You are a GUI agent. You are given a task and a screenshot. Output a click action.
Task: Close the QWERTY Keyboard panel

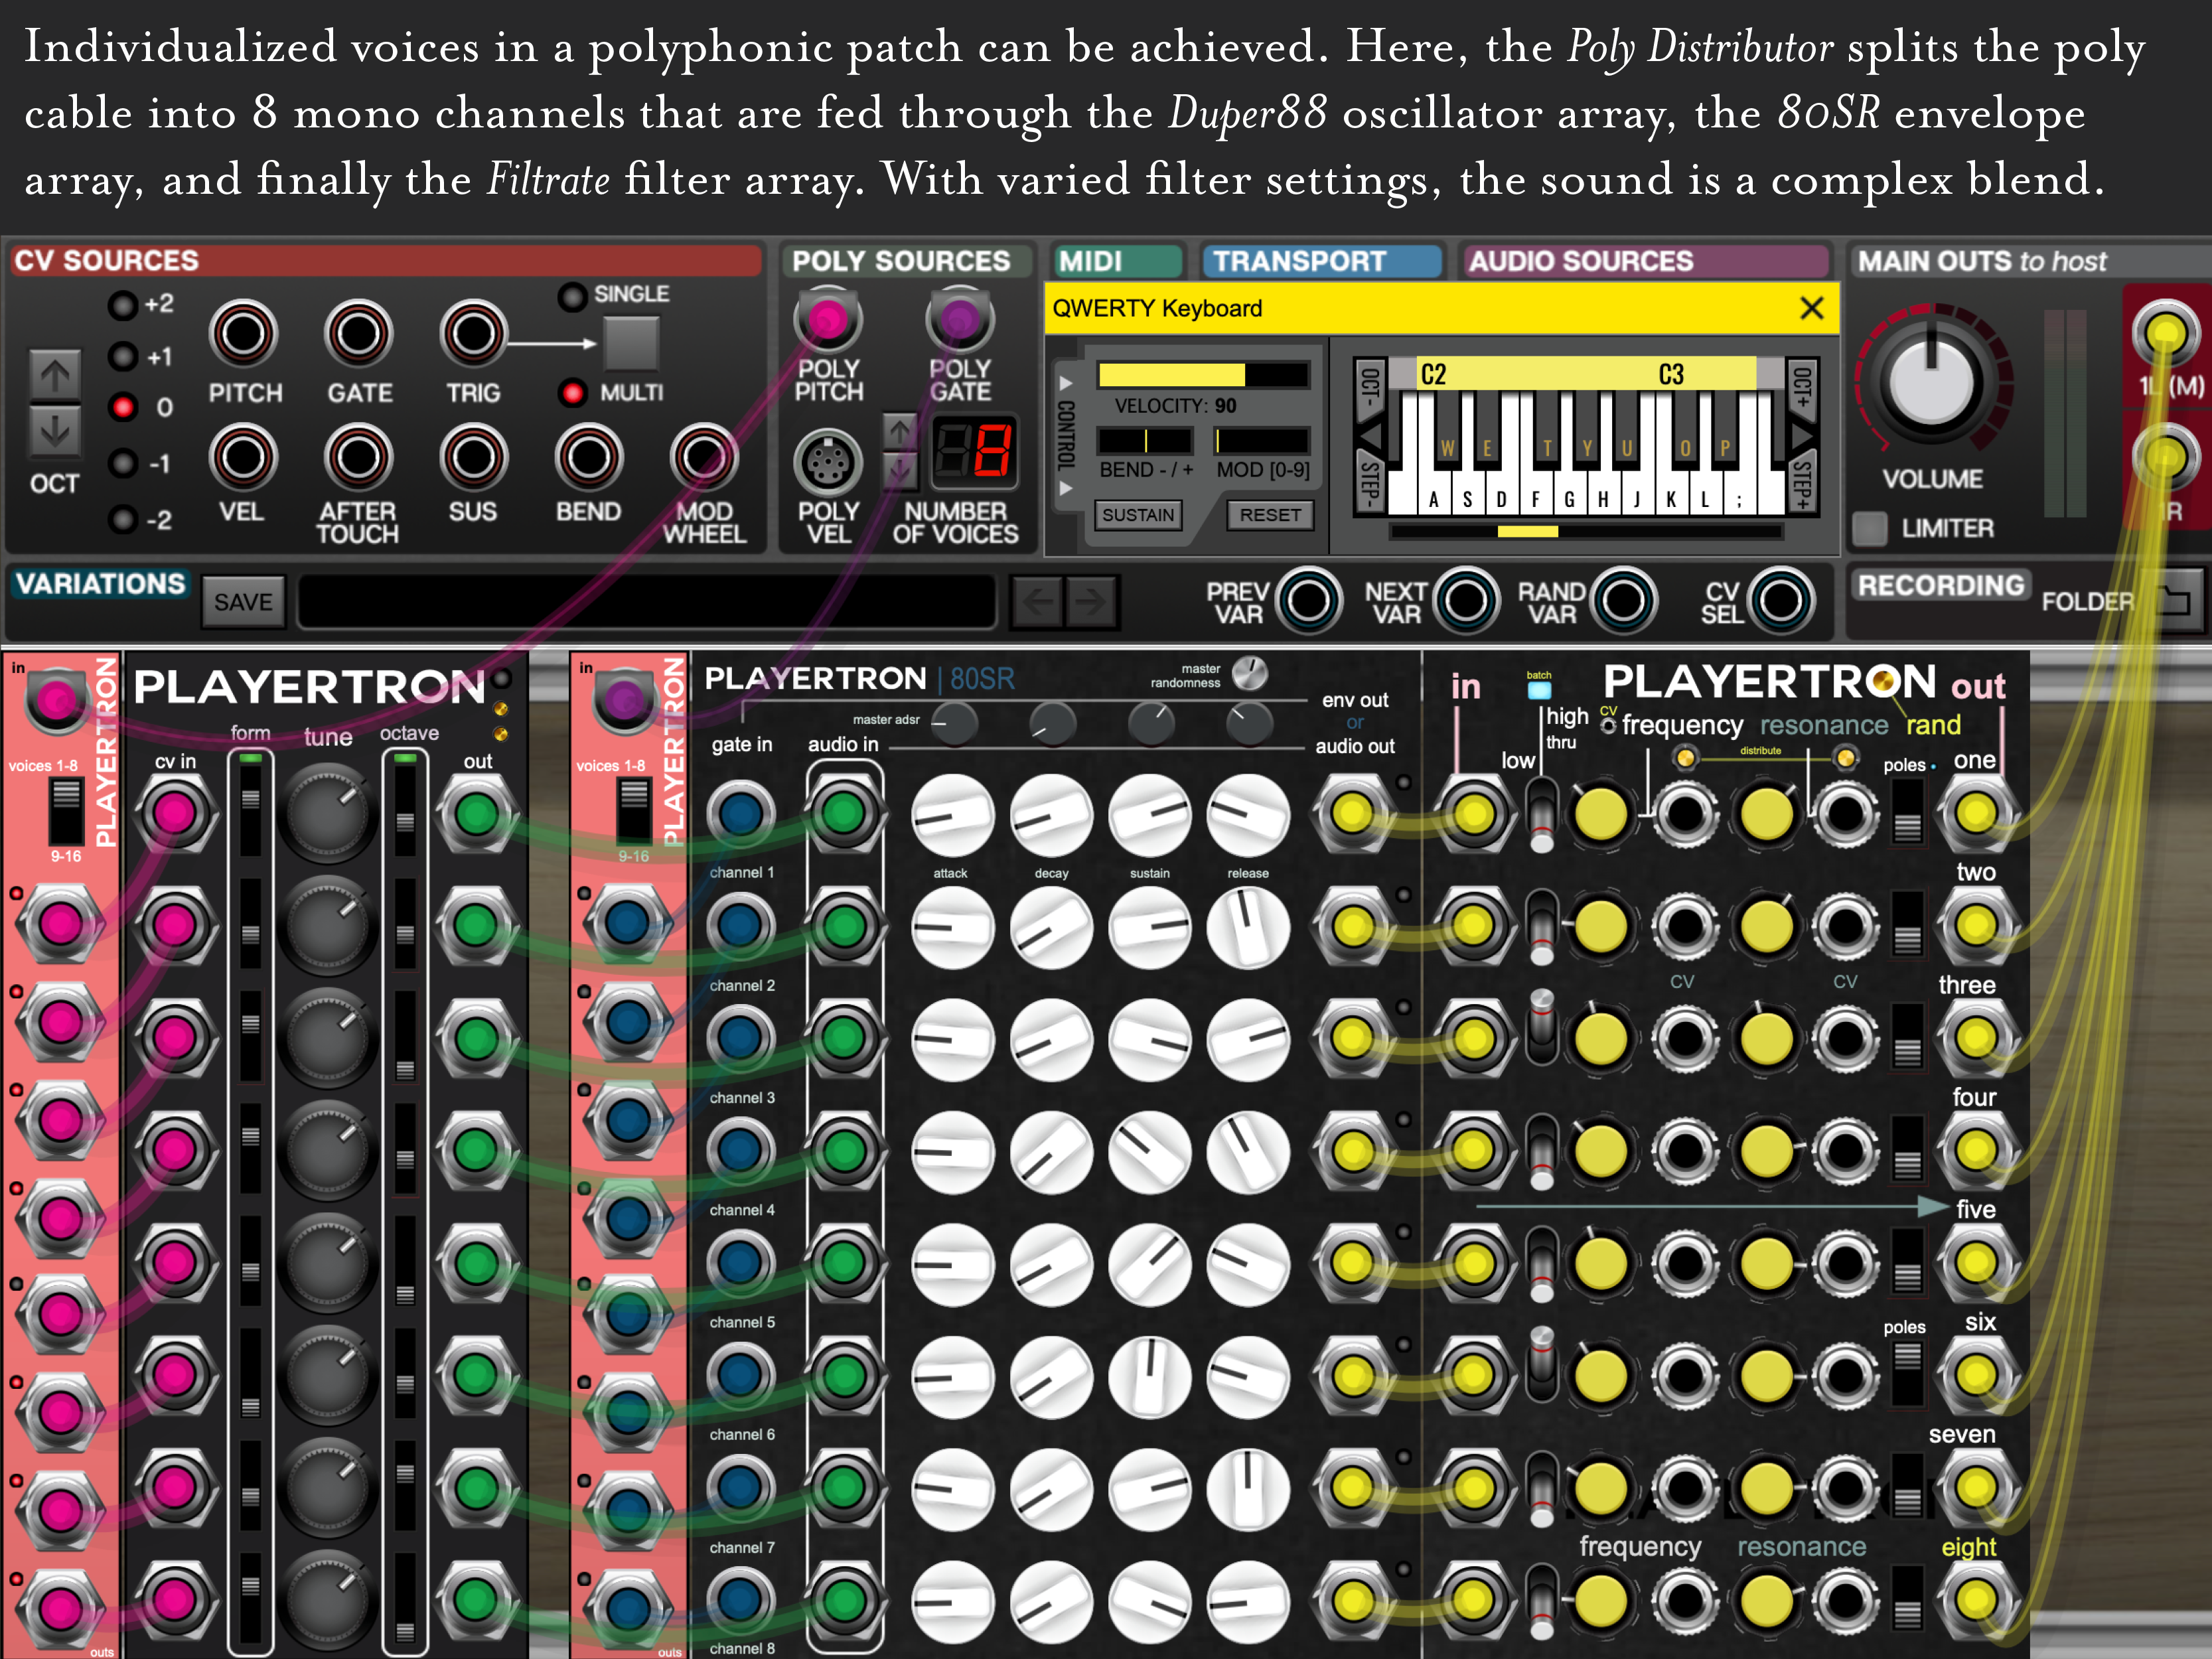1811,308
